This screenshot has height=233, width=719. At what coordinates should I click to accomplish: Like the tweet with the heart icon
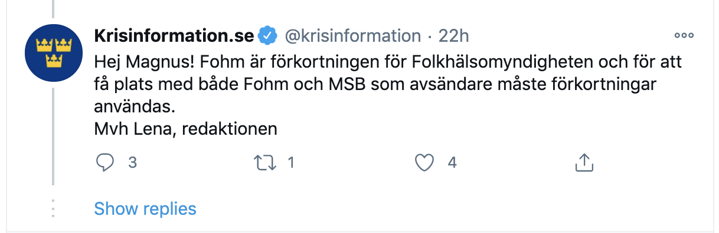(424, 163)
